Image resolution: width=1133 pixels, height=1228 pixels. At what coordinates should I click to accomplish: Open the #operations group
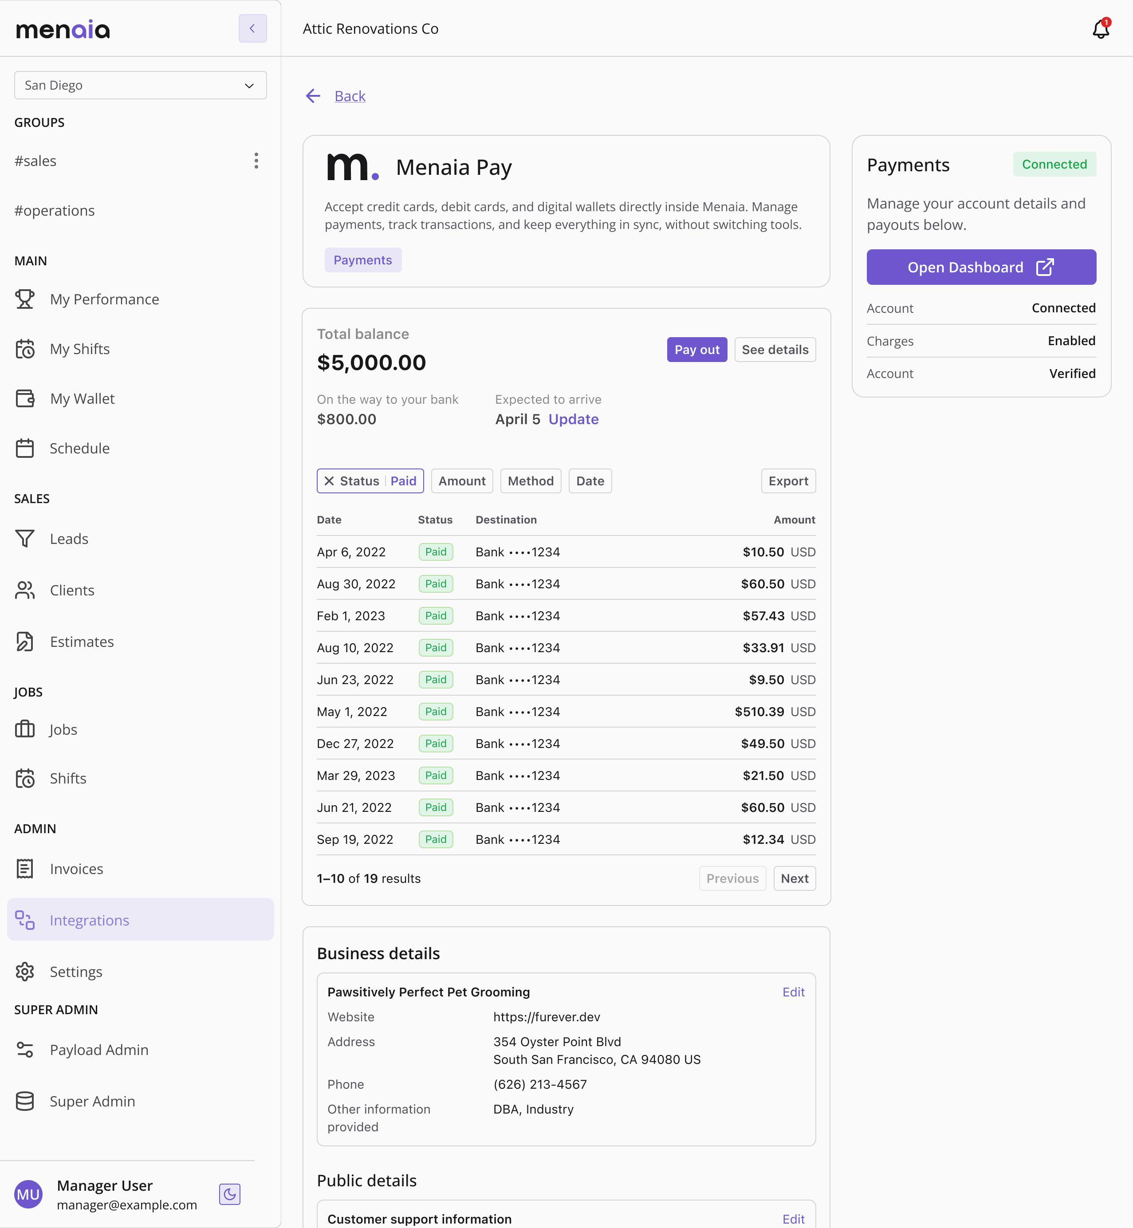coord(55,210)
